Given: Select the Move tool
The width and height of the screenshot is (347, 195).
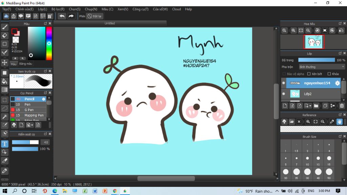Looking at the screenshot, I should click(5, 63).
